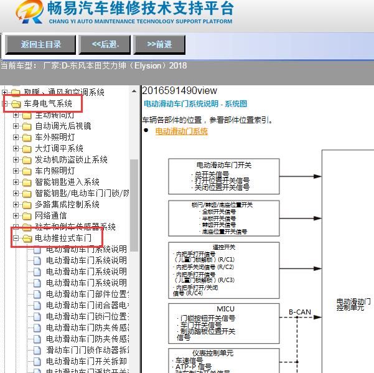Click 电动滑动车门开关 diagram box
Screen dimensions: 374x373
[x=224, y=176]
